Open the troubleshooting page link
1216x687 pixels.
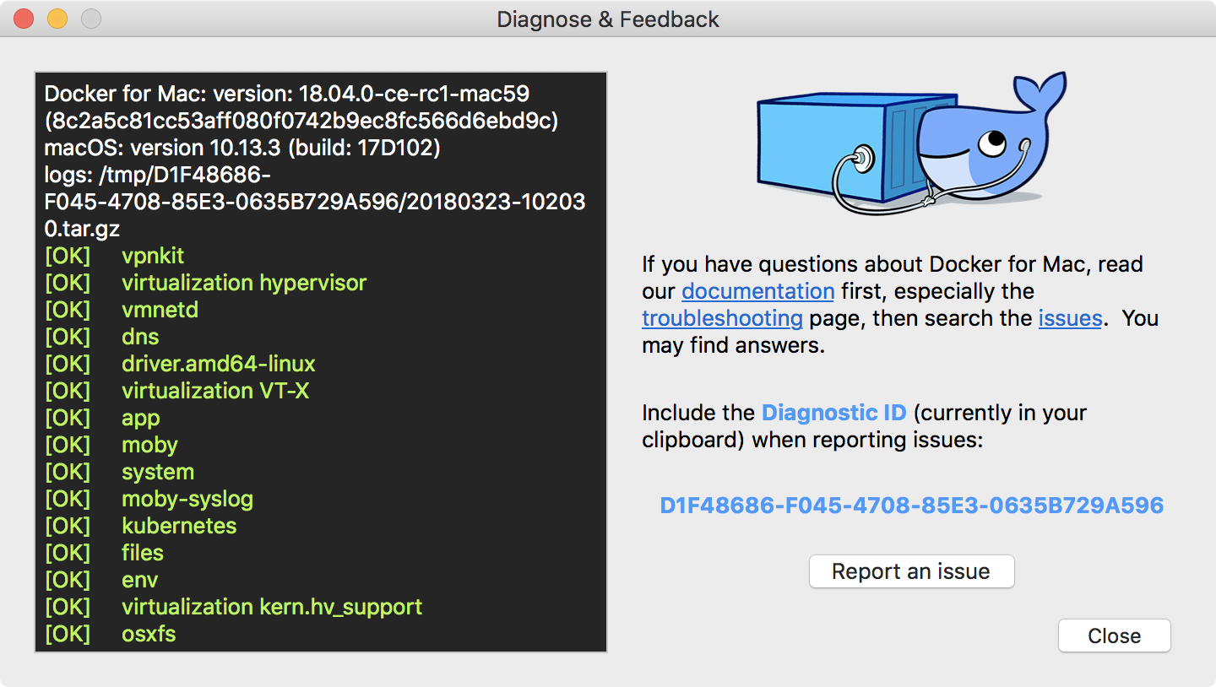point(722,318)
